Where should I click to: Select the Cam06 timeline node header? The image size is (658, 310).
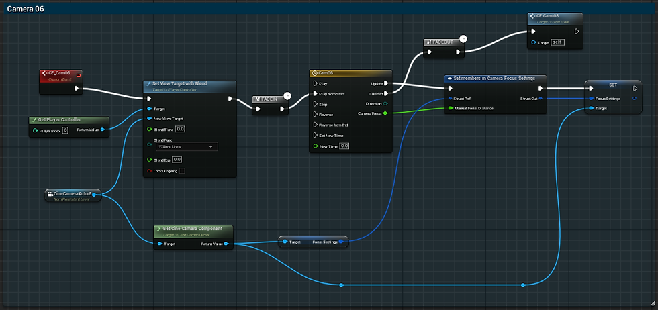pos(350,73)
